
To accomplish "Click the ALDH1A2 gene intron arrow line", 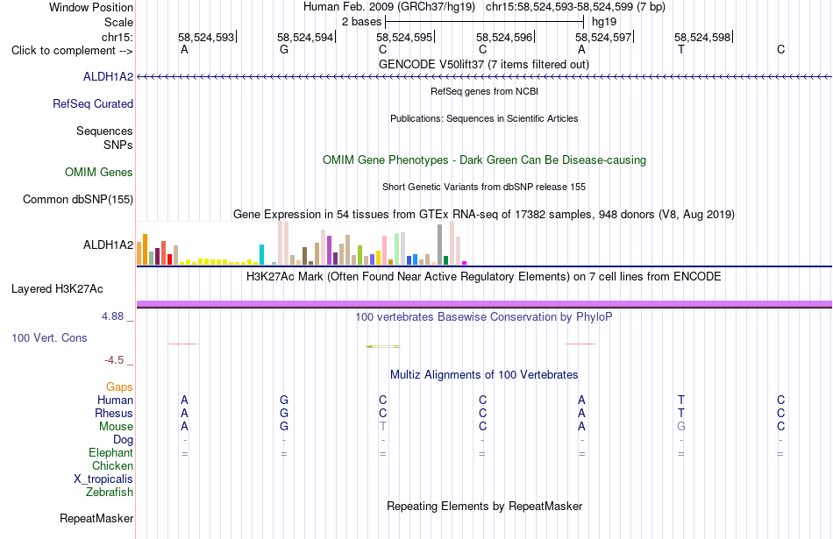I will [485, 77].
